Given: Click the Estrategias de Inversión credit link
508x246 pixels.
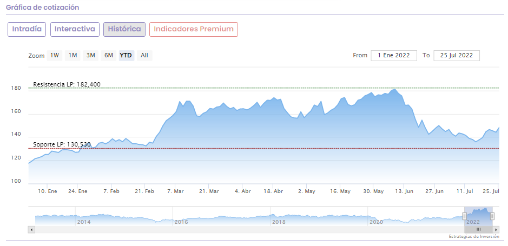Looking at the screenshot, I should 474,237.
